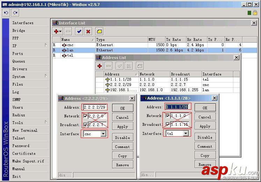The height and width of the screenshot is (182, 261).
Task: Close the Address List window
Action: [x=237, y=58]
